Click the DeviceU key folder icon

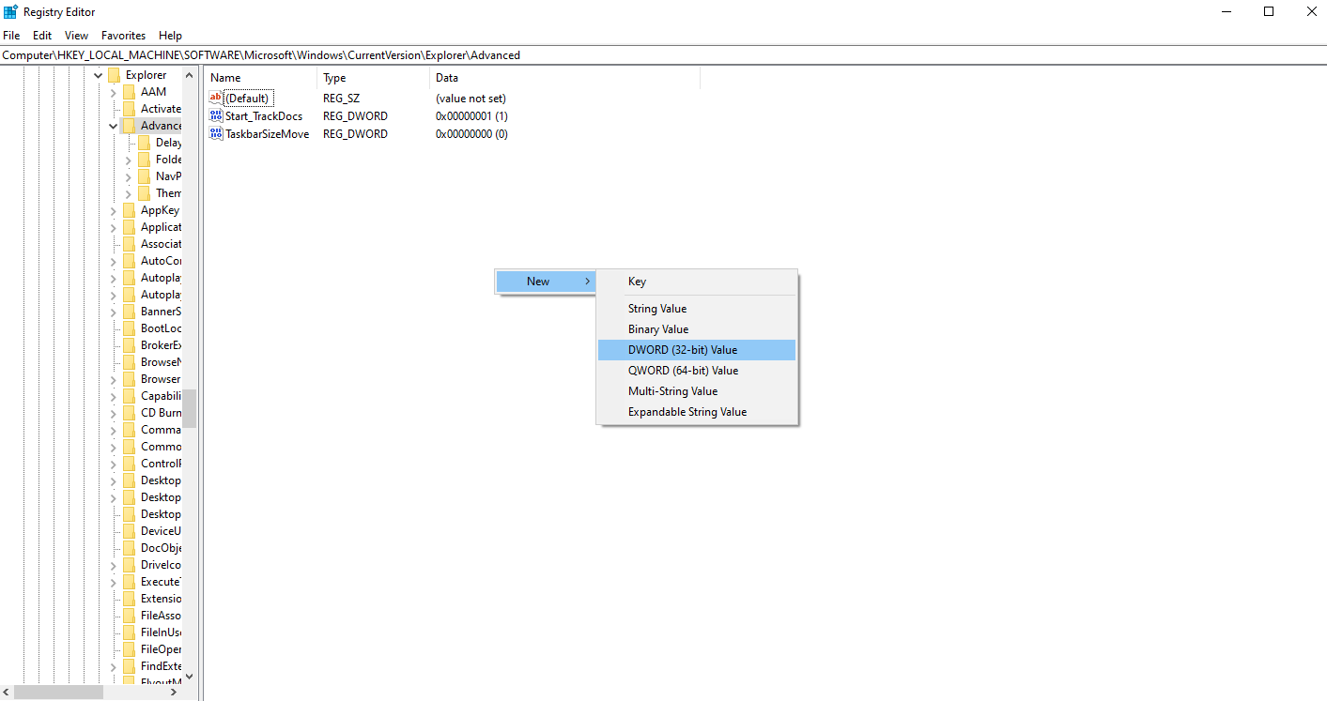[130, 531]
